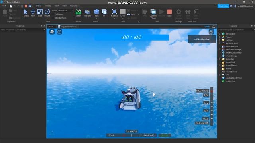
Task: Open the FILE menu
Action: [x=4, y=6]
